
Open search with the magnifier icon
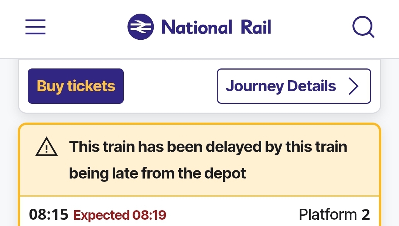[363, 27]
